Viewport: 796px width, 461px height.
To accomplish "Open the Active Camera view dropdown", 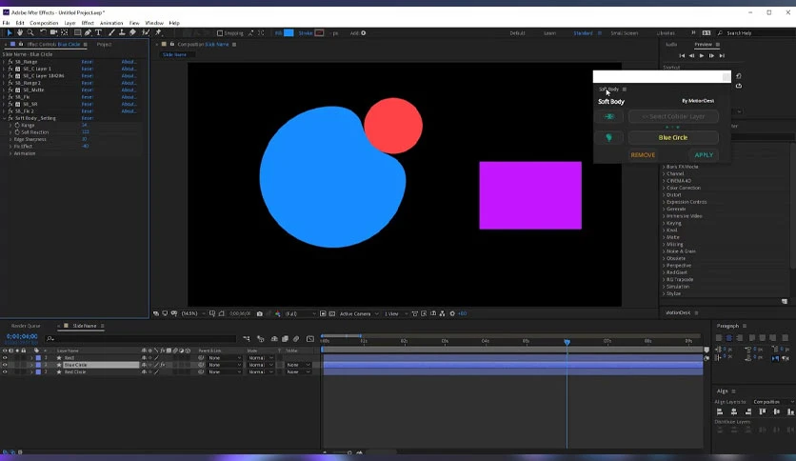I will point(359,313).
